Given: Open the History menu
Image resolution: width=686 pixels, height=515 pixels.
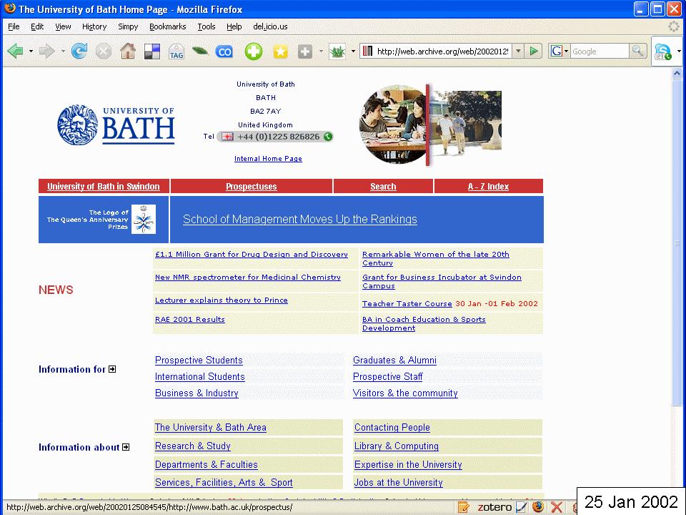Looking at the screenshot, I should 94,26.
